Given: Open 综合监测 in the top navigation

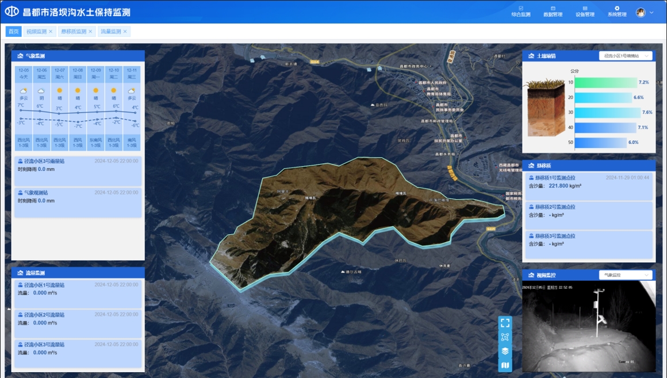Looking at the screenshot, I should coord(521,12).
